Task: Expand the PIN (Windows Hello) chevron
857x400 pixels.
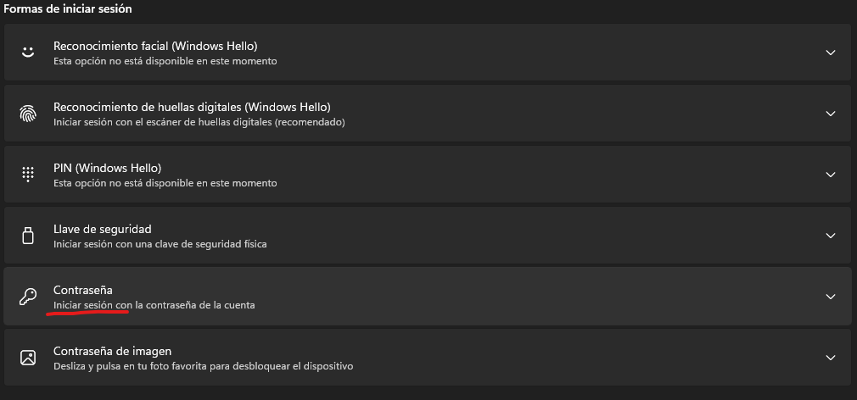Action: (831, 175)
